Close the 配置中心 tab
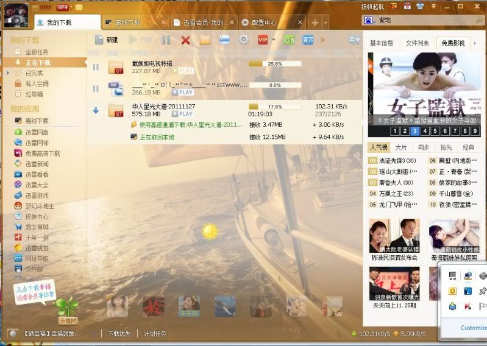This screenshot has height=346, width=487. point(300,23)
